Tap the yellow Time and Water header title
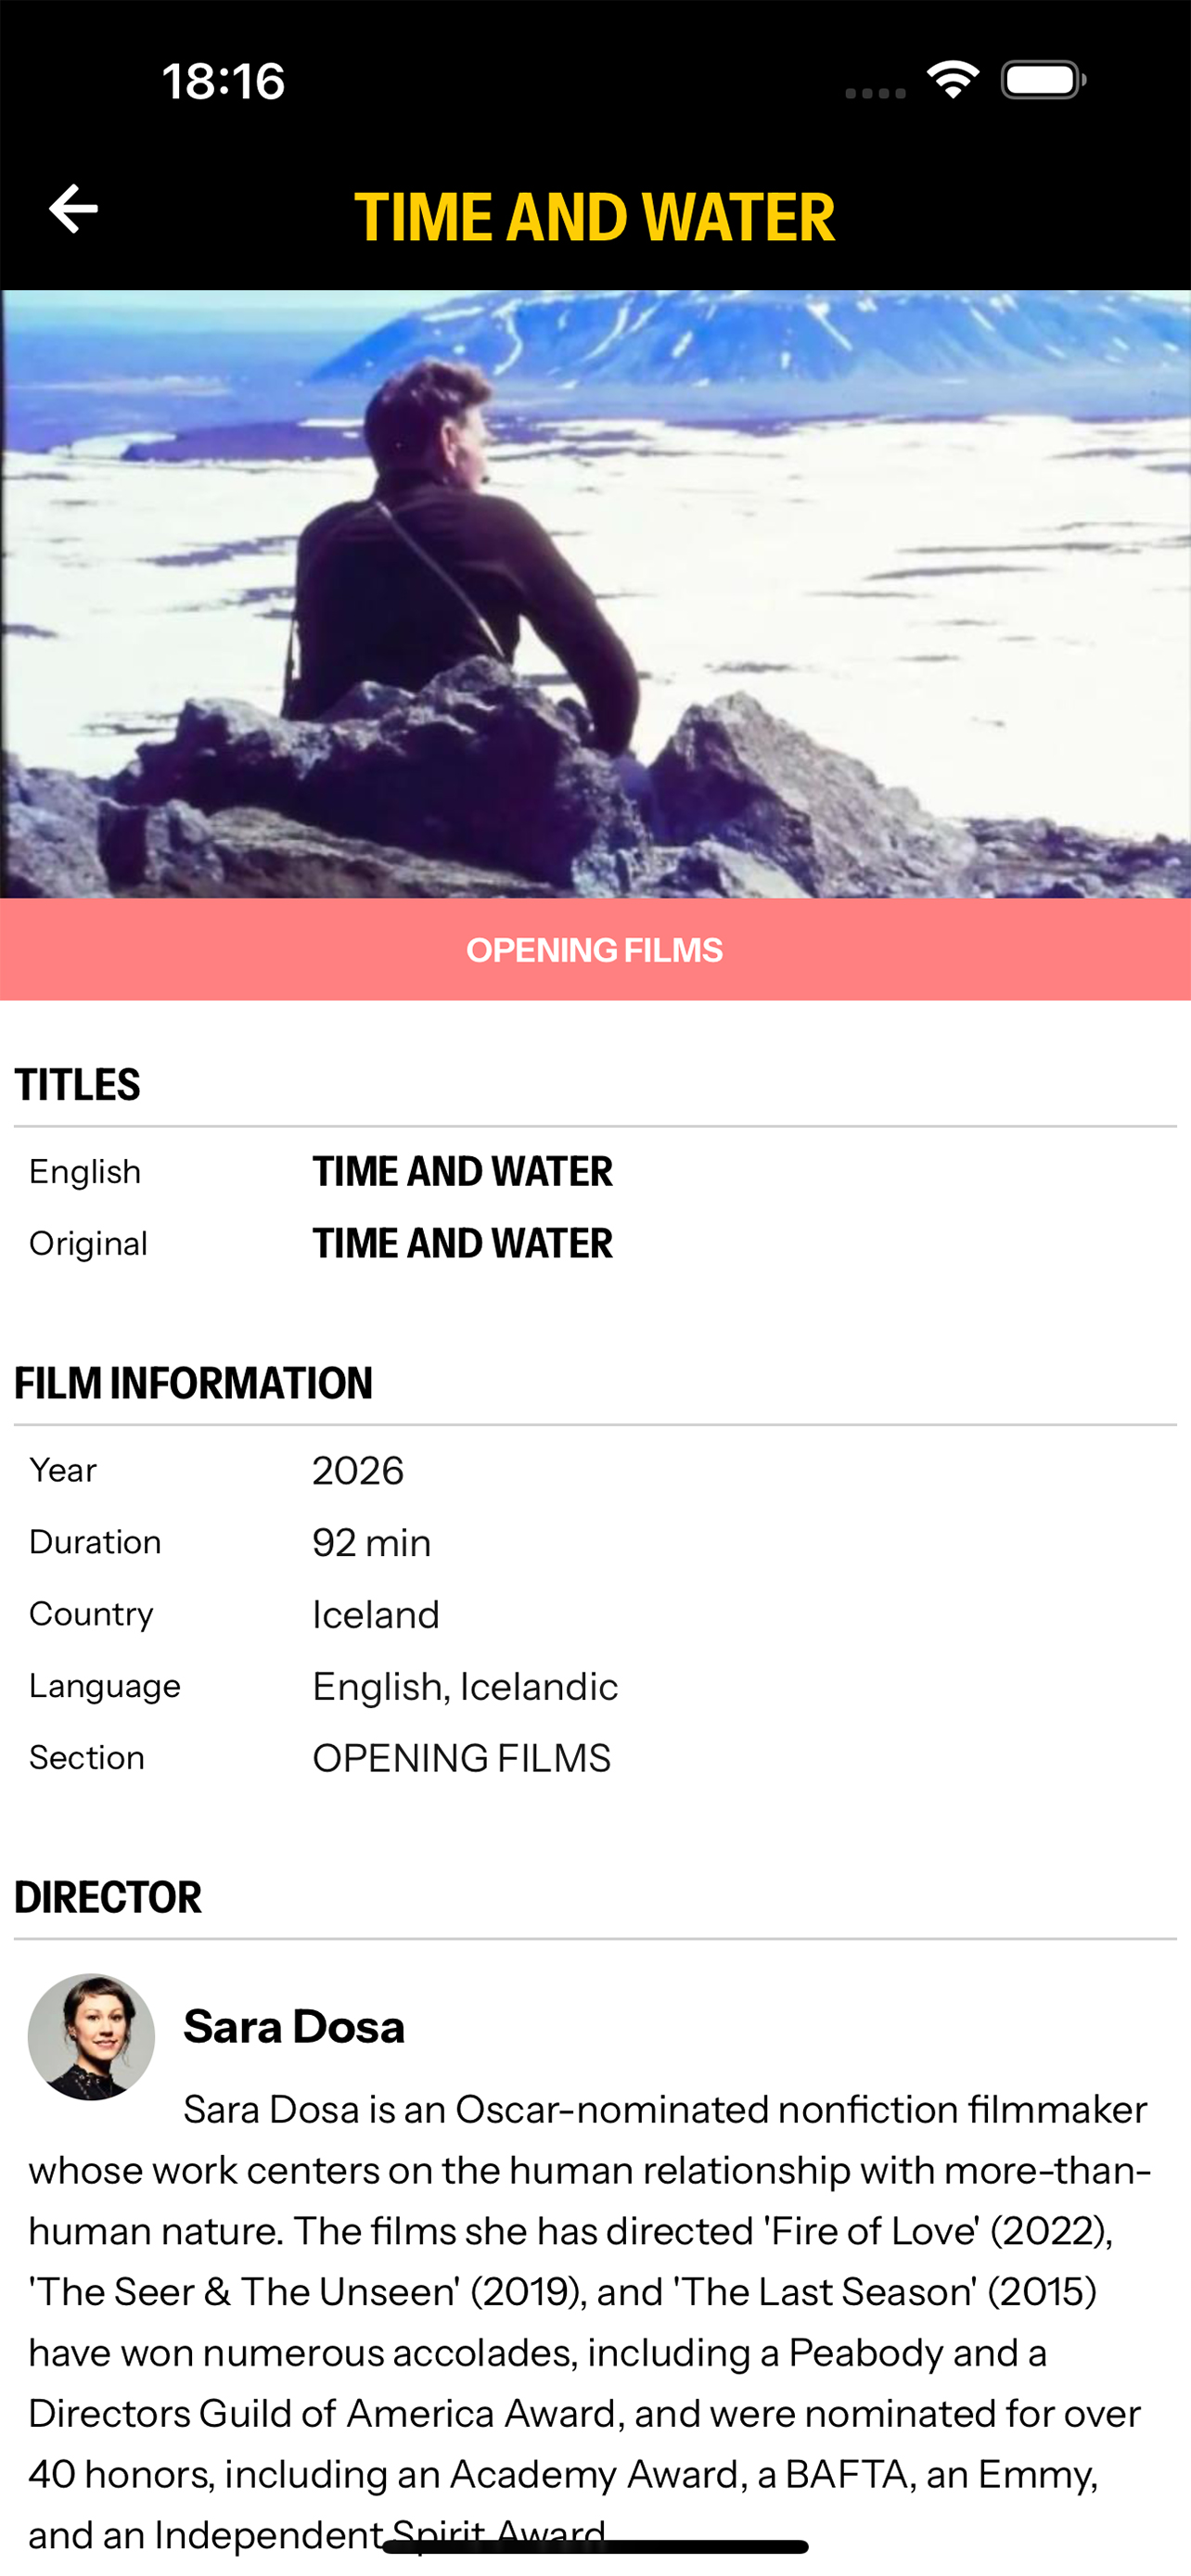The width and height of the screenshot is (1191, 2576). click(595, 217)
